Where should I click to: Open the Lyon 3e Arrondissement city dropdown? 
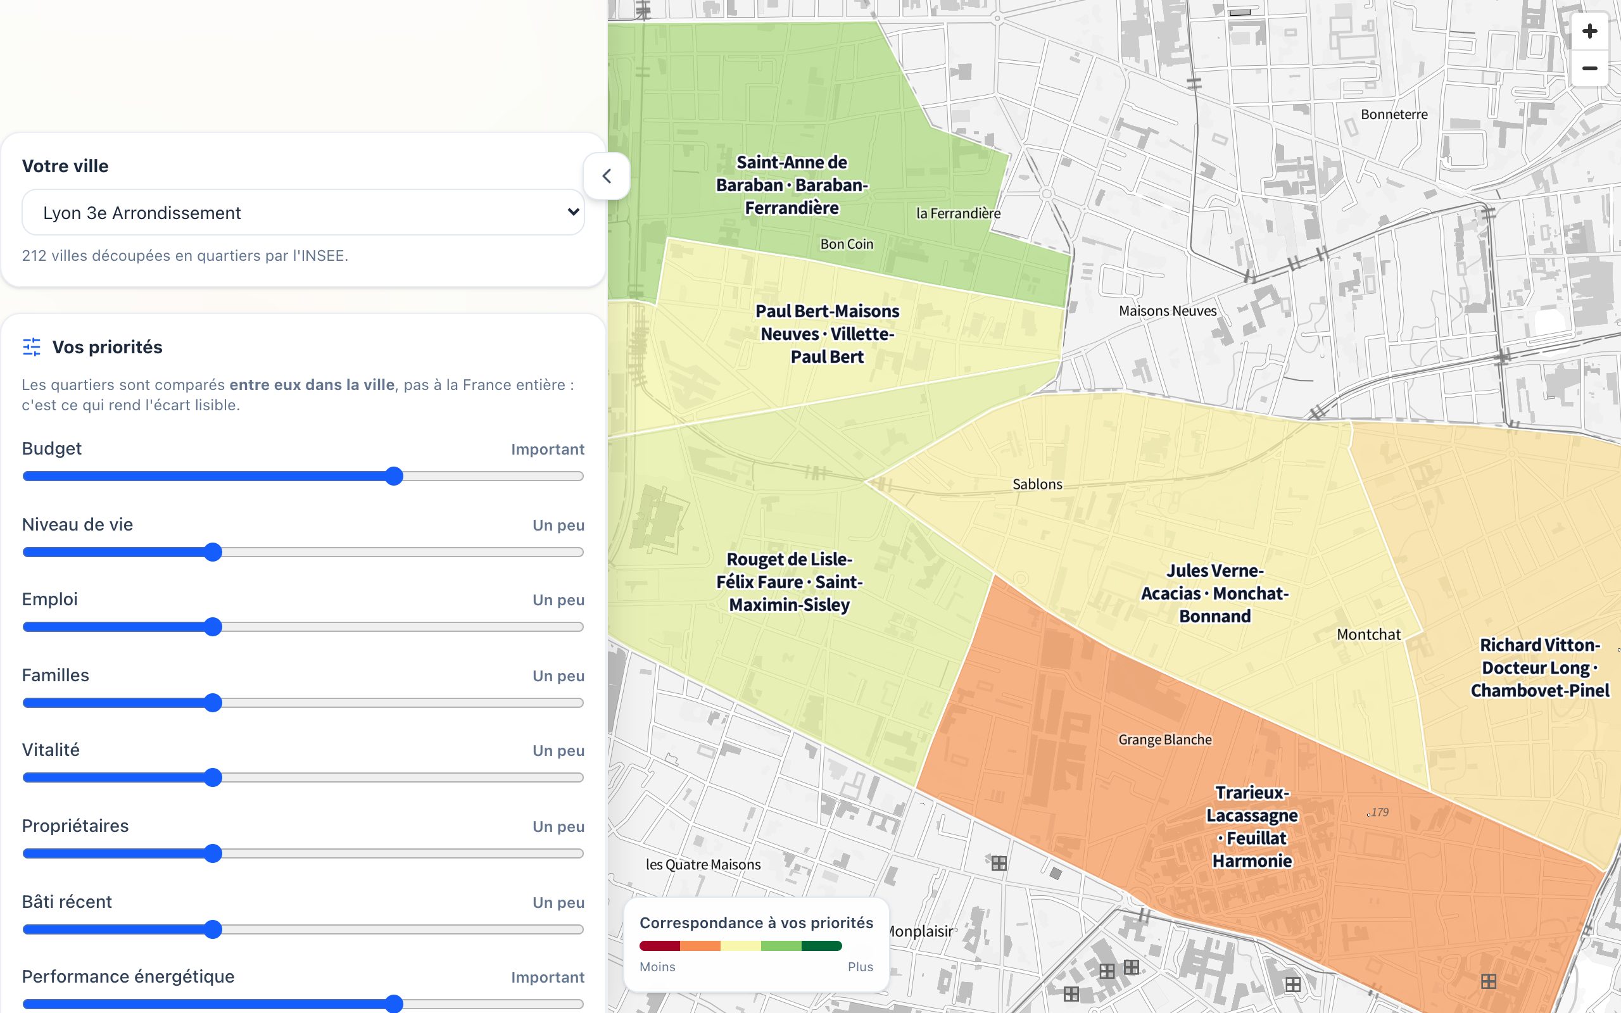tap(303, 212)
